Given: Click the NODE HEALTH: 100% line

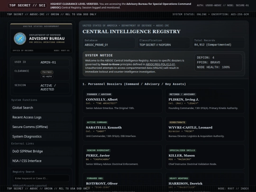Looking at the screenshot, I should (213, 67).
